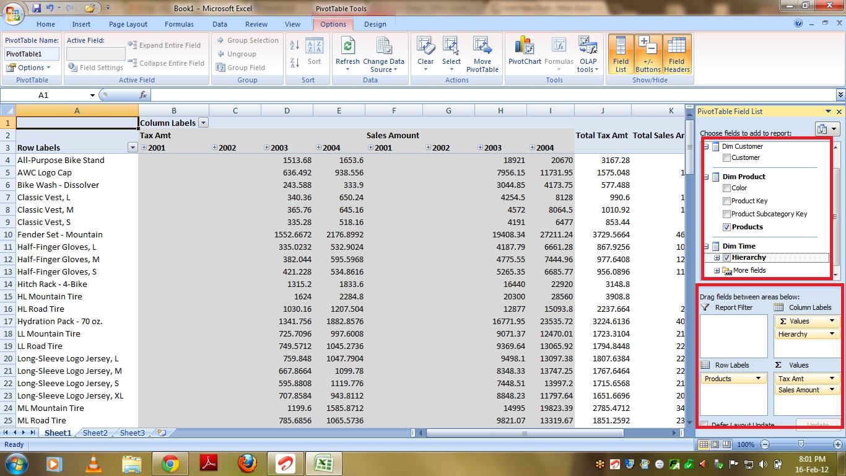
Task: Toggle the Field Headers button
Action: coord(676,53)
